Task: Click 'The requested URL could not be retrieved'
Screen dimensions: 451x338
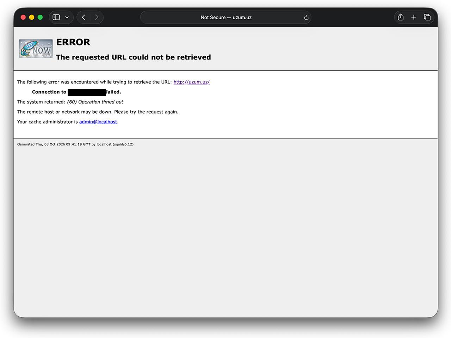Action: click(133, 57)
